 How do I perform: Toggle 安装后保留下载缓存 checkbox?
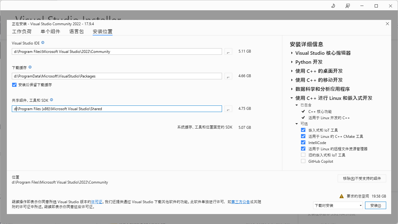pos(14,85)
